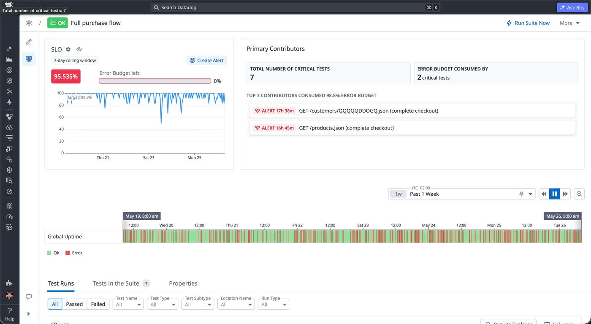Open the cloud upload icon in sidebar

click(x=9, y=127)
